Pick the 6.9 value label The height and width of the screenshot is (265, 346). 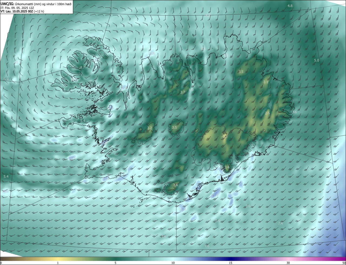coord(6,79)
